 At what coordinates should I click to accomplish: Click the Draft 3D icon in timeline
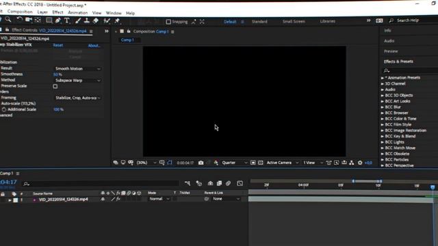199,183
